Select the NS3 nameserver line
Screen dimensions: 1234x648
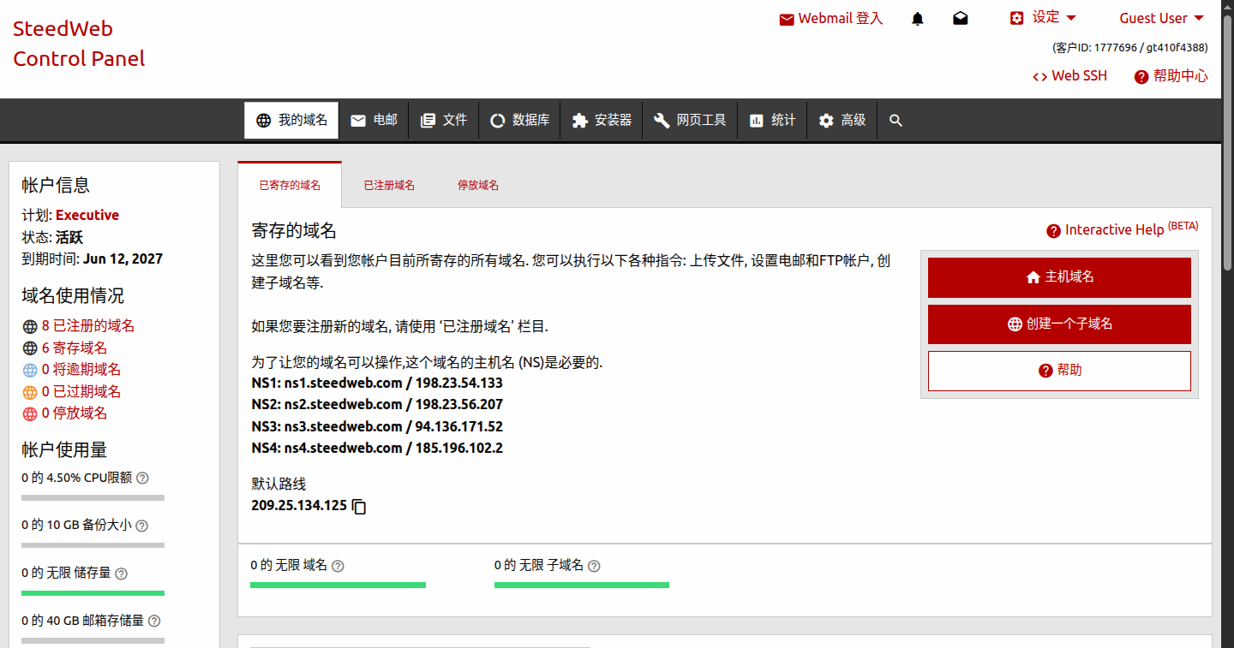377,426
